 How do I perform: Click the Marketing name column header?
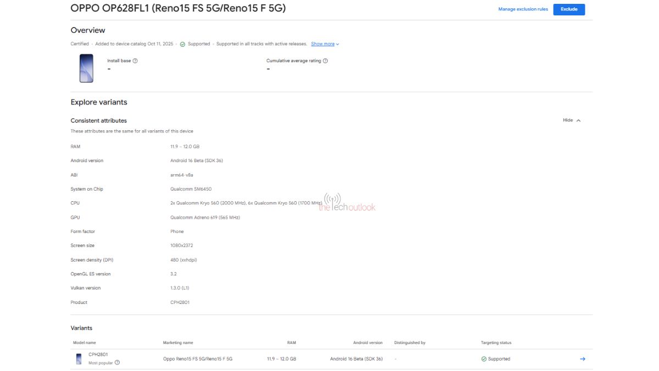point(178,343)
